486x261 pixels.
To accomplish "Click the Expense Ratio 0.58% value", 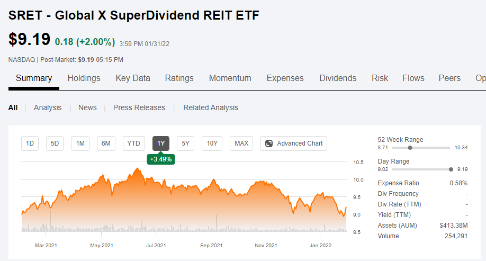I will click(x=458, y=183).
